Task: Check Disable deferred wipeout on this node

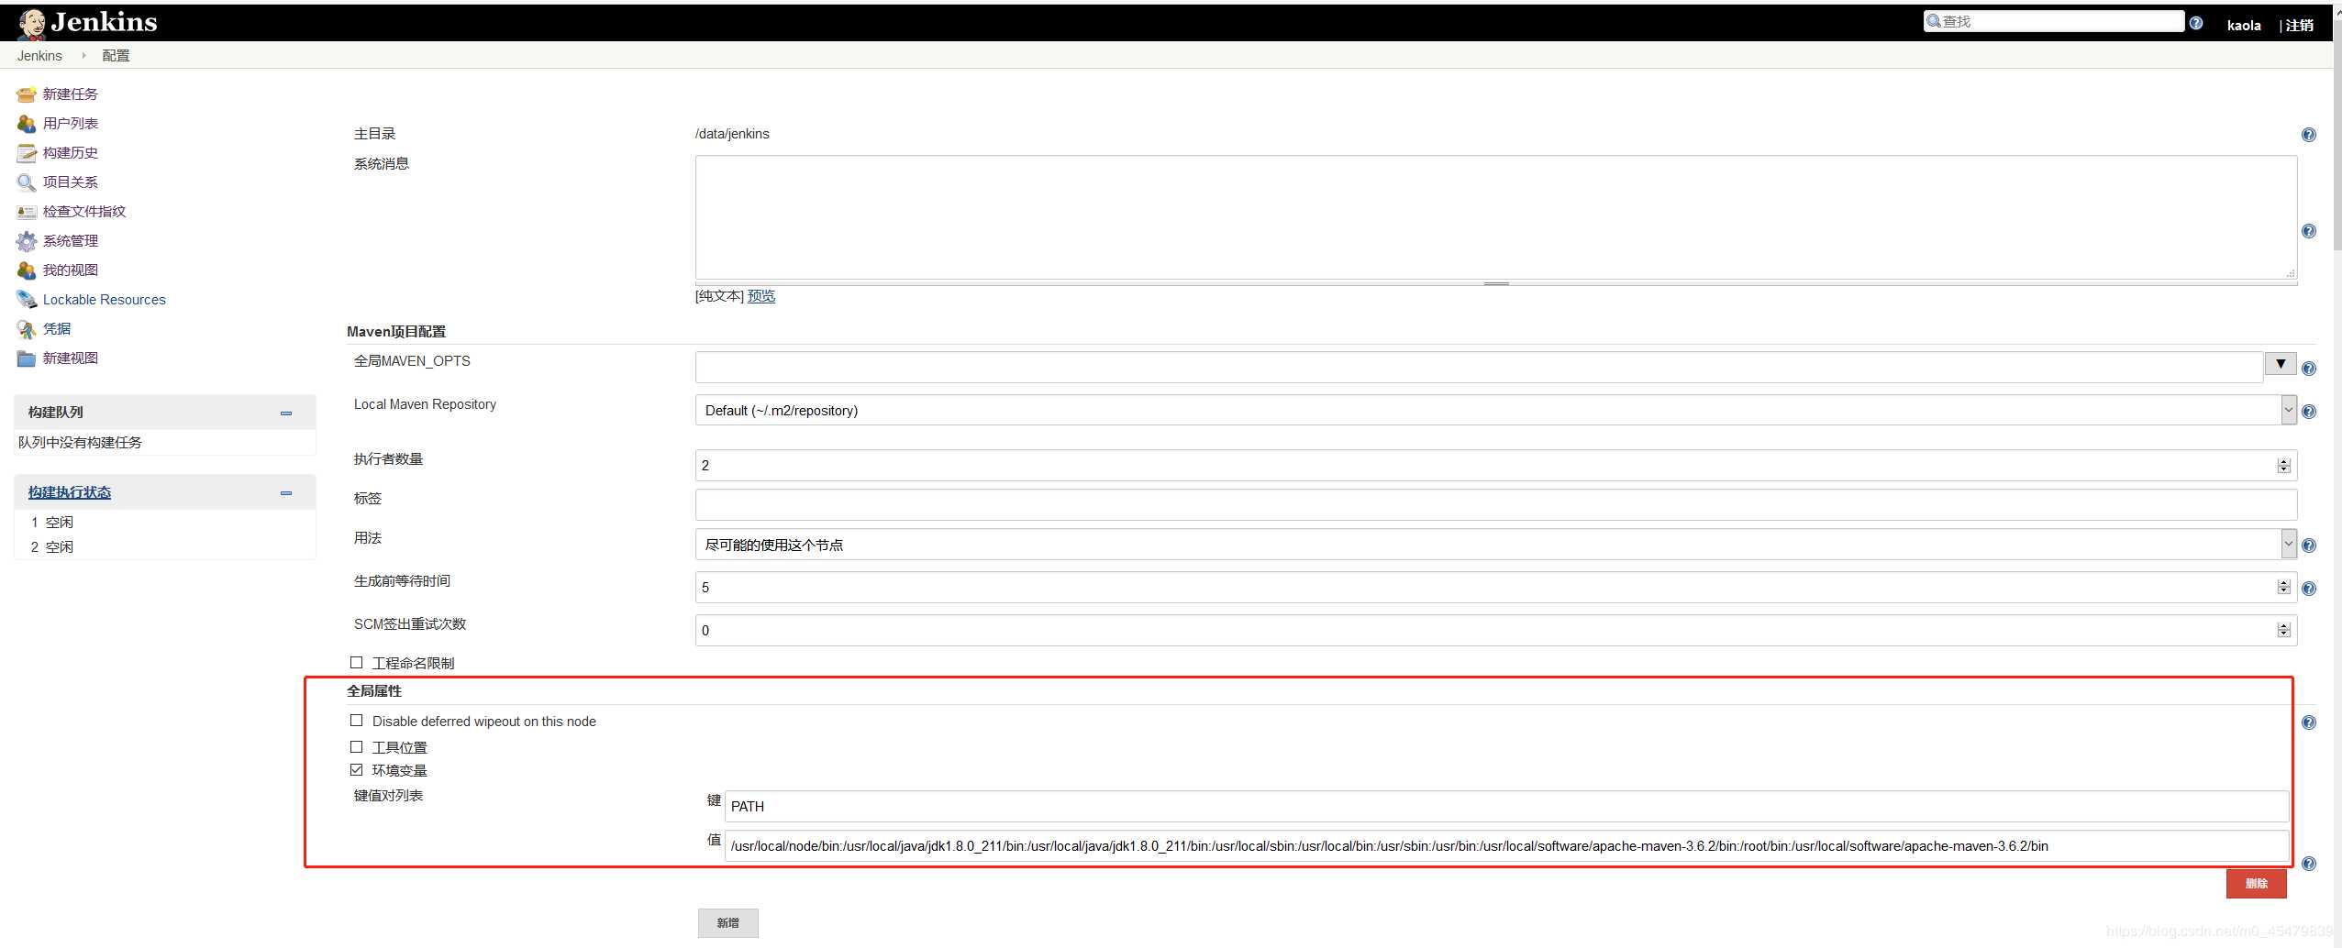Action: click(x=356, y=721)
